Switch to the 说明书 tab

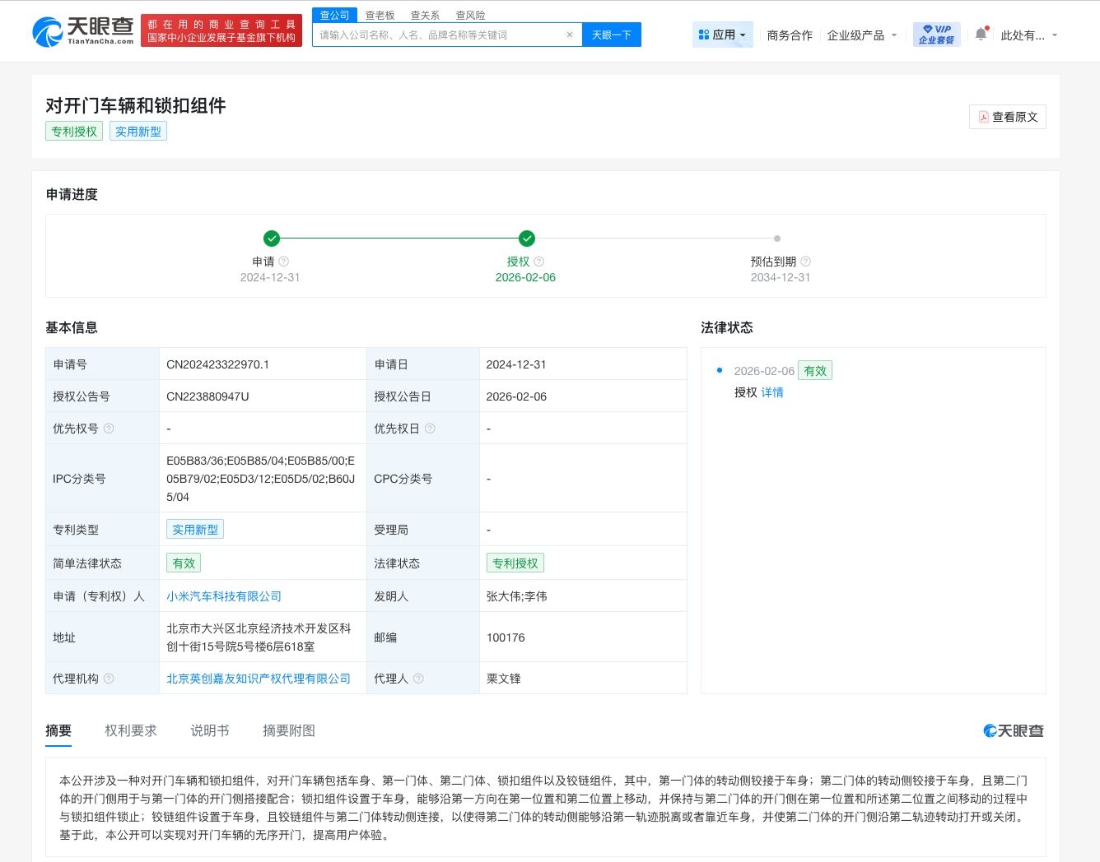(x=210, y=730)
